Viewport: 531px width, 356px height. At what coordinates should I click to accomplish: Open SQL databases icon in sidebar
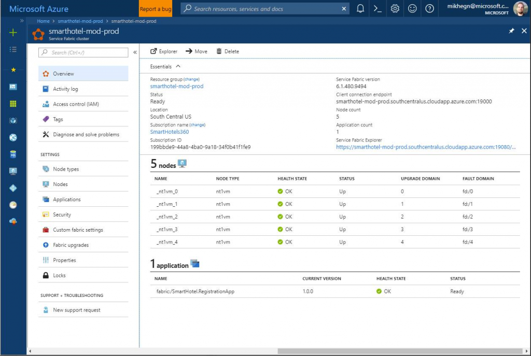(13, 154)
